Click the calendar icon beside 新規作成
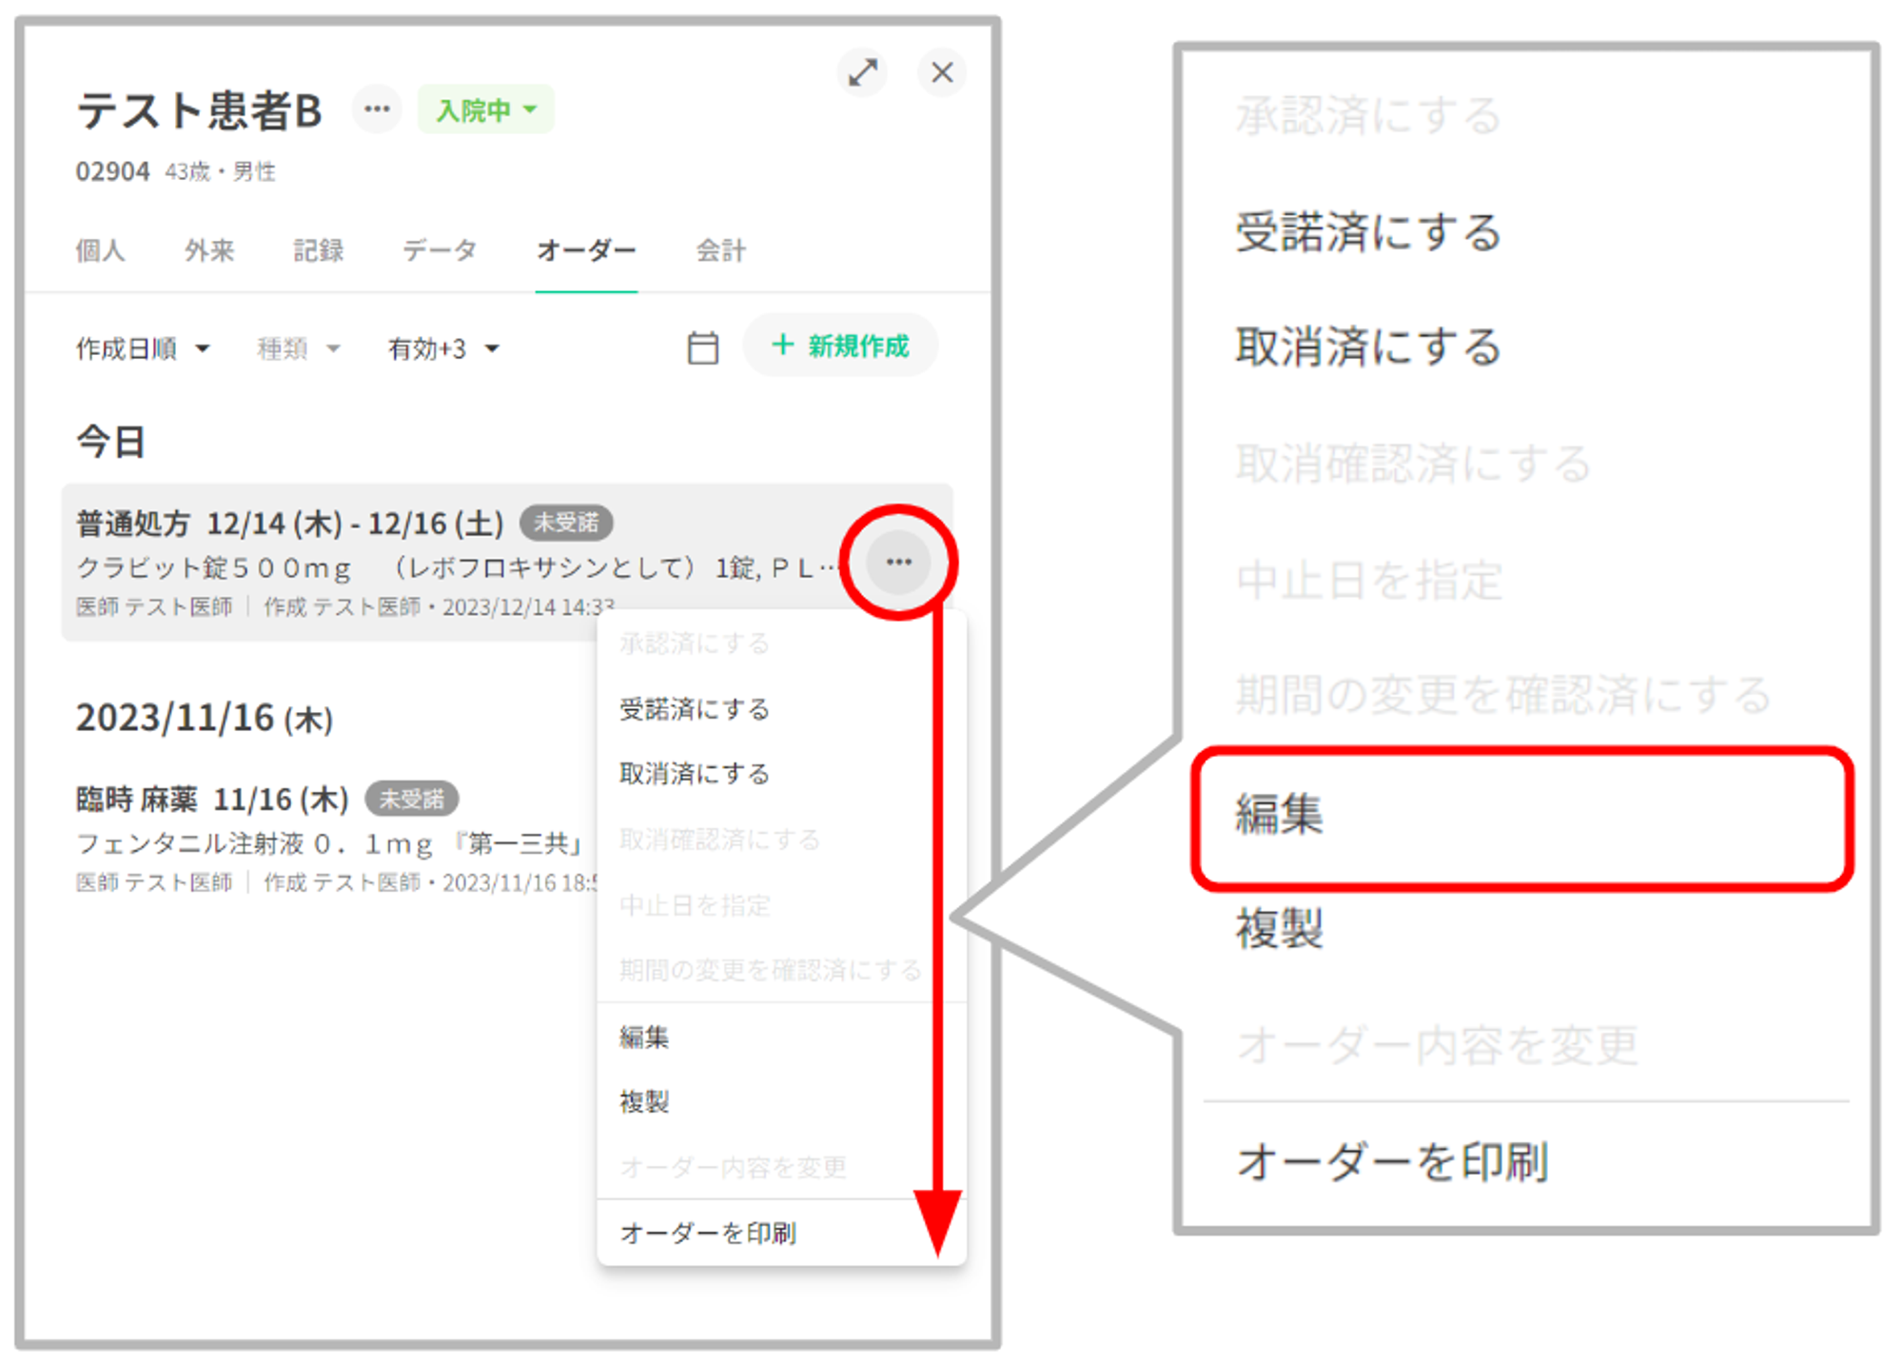 click(702, 347)
